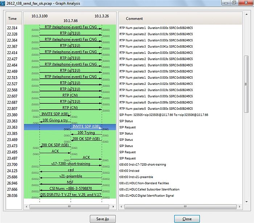254x223 pixels.
Task: Click the flow graph horizontal scrollbar thumb
Action: click(x=69, y=207)
